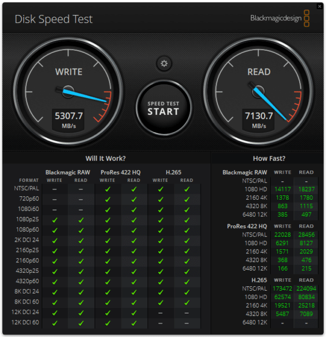Click the NTSC/PAL format row label
Viewport: 326px width, 337px height.
point(27,189)
